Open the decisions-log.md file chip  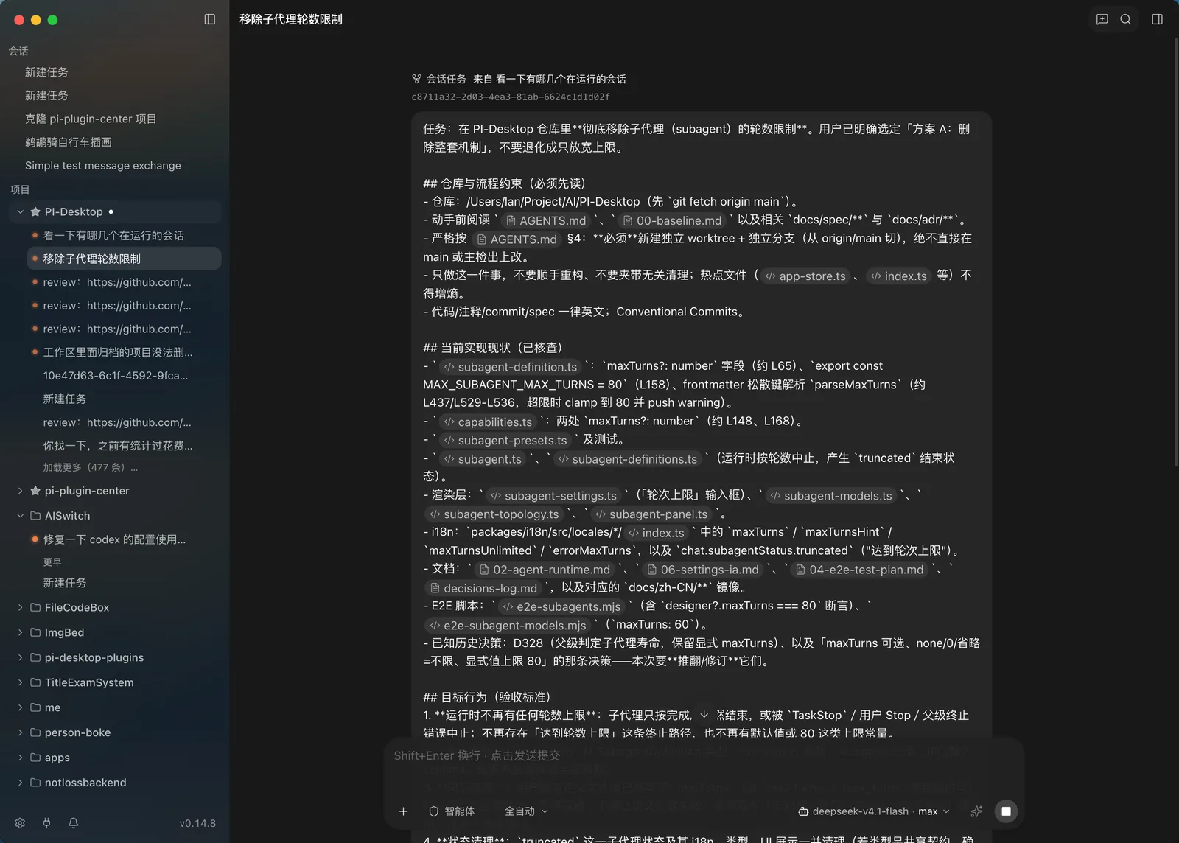click(483, 588)
